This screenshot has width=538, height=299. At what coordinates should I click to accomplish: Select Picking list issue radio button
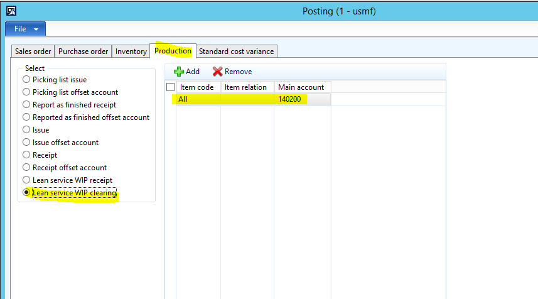(26, 80)
